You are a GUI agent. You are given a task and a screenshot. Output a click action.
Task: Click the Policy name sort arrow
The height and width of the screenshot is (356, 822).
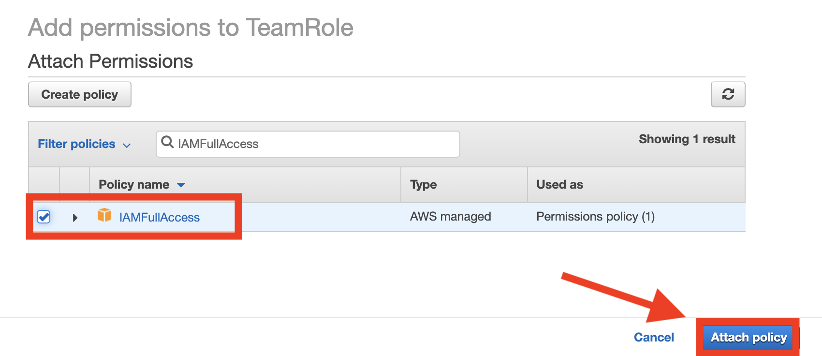coord(181,185)
